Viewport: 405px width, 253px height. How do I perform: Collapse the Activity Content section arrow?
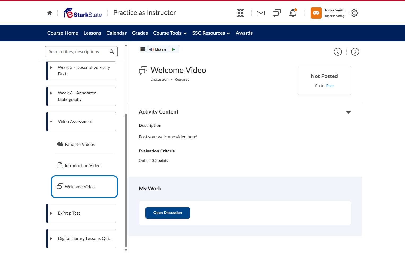348,112
